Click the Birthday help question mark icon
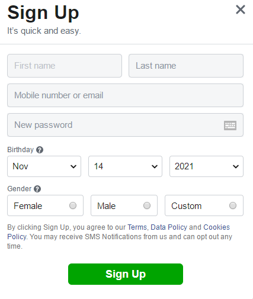Image resolution: width=253 pixels, height=299 pixels. [40, 150]
